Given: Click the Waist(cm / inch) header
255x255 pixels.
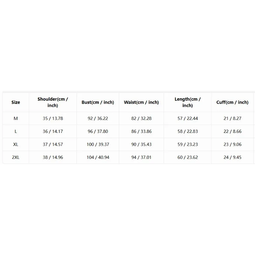Looking at the screenshot, I should pos(141,102).
